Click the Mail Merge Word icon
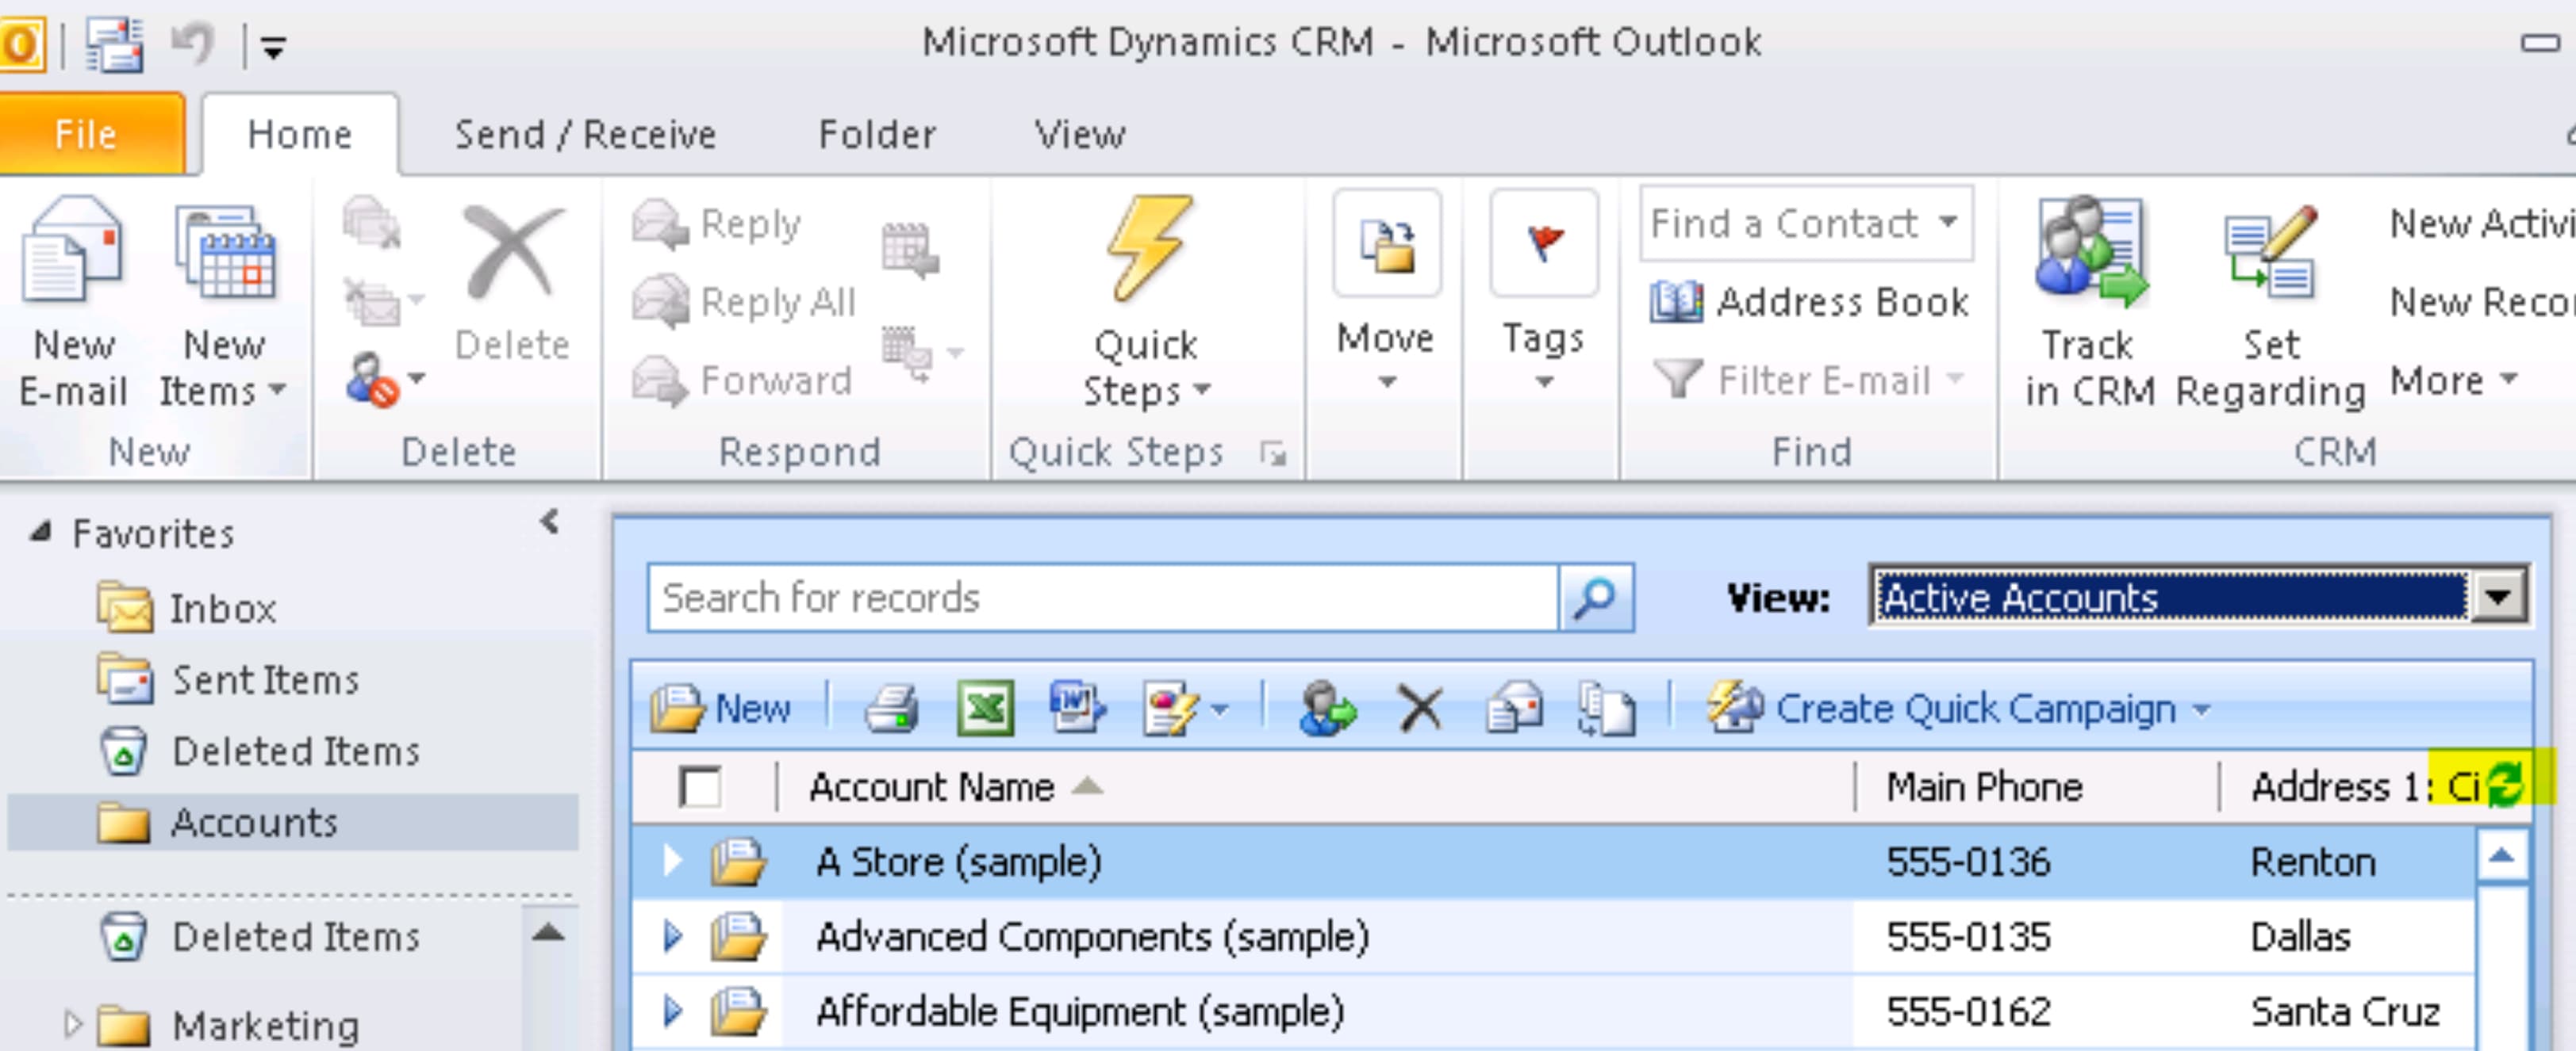 click(x=1077, y=707)
